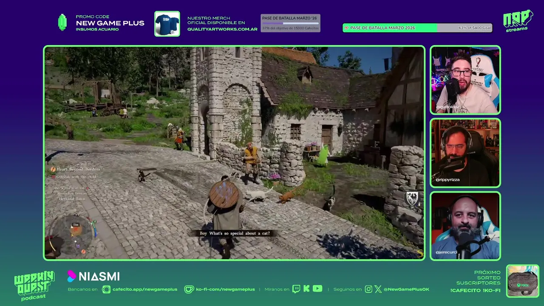Click the Weekly Quest podcast logo
This screenshot has width=544, height=306.
[x=34, y=286]
